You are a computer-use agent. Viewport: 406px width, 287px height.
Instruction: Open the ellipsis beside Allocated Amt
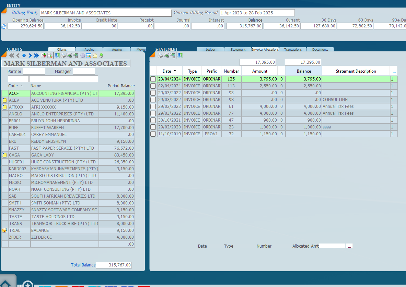coord(349,246)
